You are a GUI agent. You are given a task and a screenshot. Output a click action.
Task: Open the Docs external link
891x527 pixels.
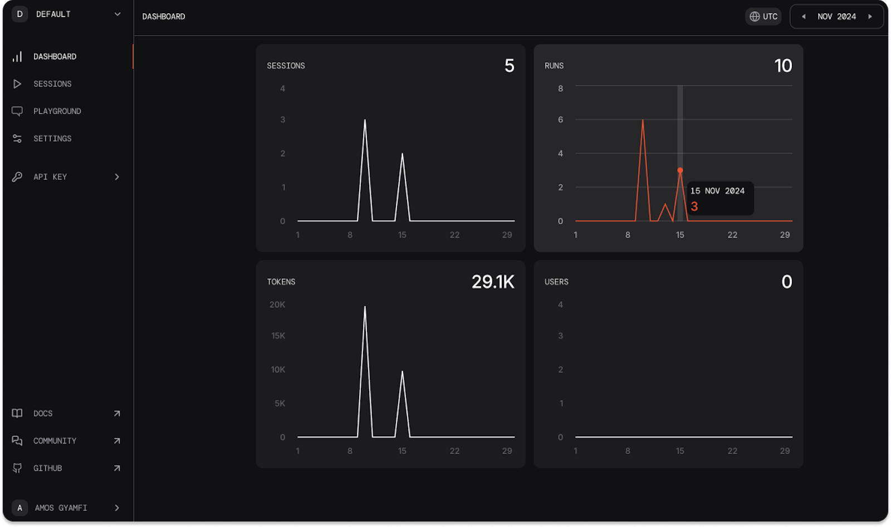[x=117, y=413]
